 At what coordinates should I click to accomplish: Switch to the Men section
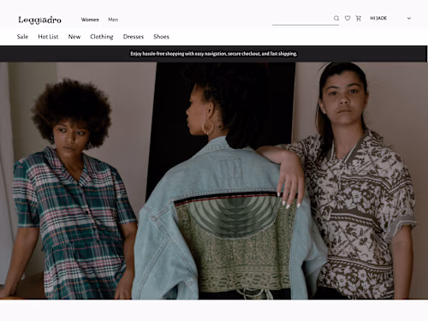(113, 20)
